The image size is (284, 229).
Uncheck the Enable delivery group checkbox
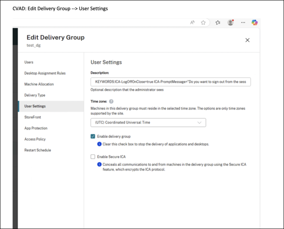click(x=93, y=136)
